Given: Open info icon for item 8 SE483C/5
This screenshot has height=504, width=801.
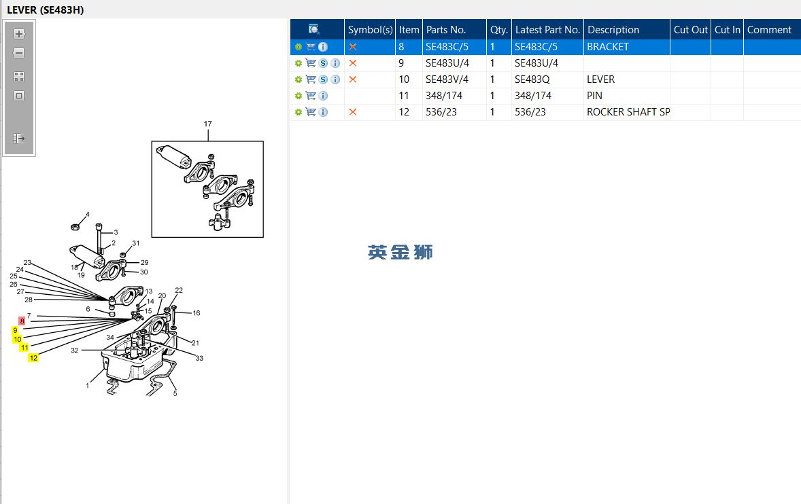Looking at the screenshot, I should click(x=323, y=47).
